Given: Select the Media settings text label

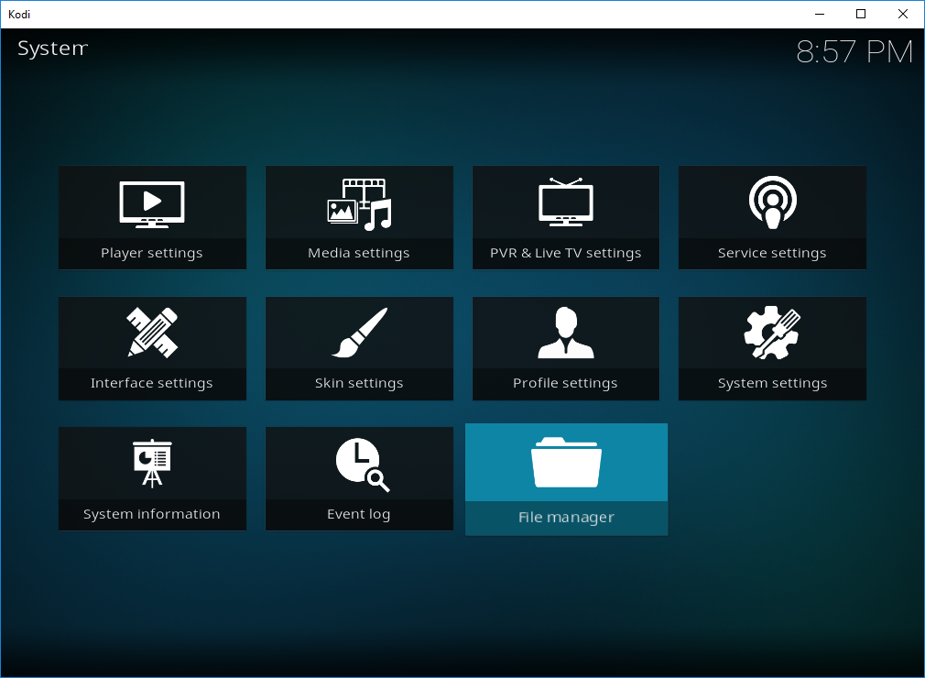Looking at the screenshot, I should click(x=359, y=253).
